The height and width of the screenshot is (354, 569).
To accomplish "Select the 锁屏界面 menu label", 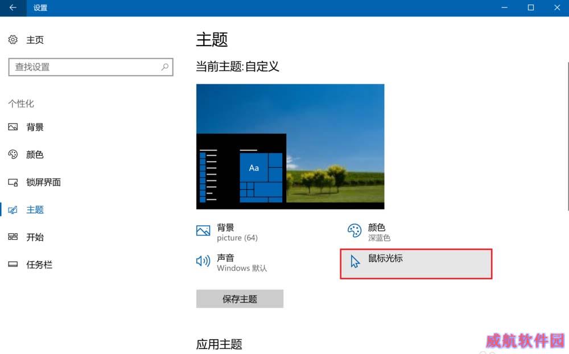I will pos(44,182).
